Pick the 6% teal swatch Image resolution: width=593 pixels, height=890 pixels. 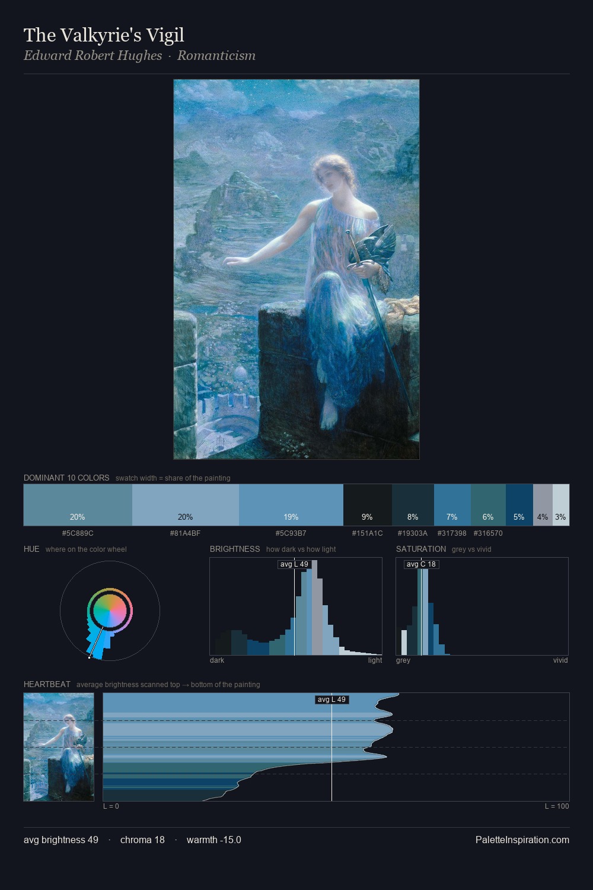click(488, 505)
